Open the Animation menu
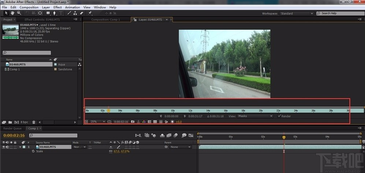 pos(72,7)
